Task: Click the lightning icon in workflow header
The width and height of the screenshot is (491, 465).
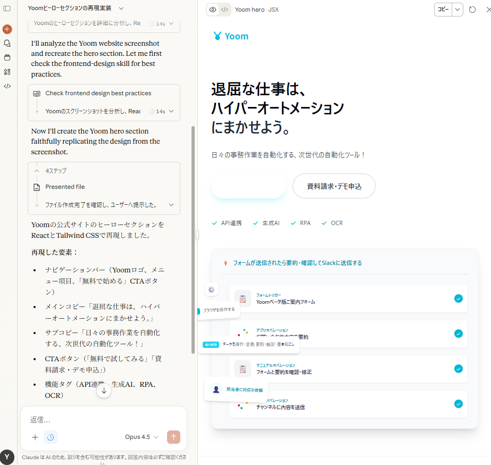Action: tap(226, 263)
